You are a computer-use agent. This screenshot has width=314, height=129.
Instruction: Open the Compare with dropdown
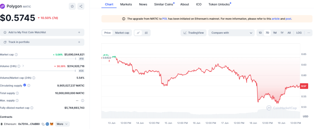coord(232,33)
